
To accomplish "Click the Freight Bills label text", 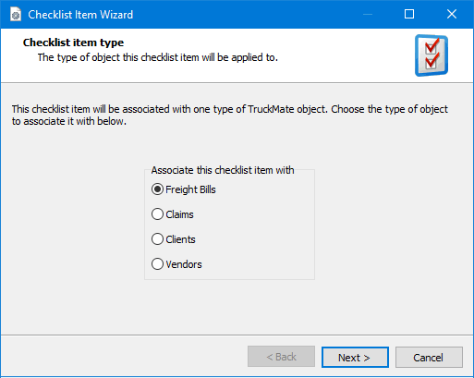I will click(x=190, y=189).
